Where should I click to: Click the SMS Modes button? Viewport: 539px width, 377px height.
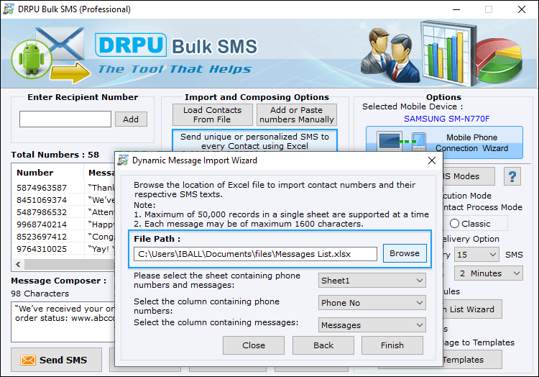tap(469, 176)
